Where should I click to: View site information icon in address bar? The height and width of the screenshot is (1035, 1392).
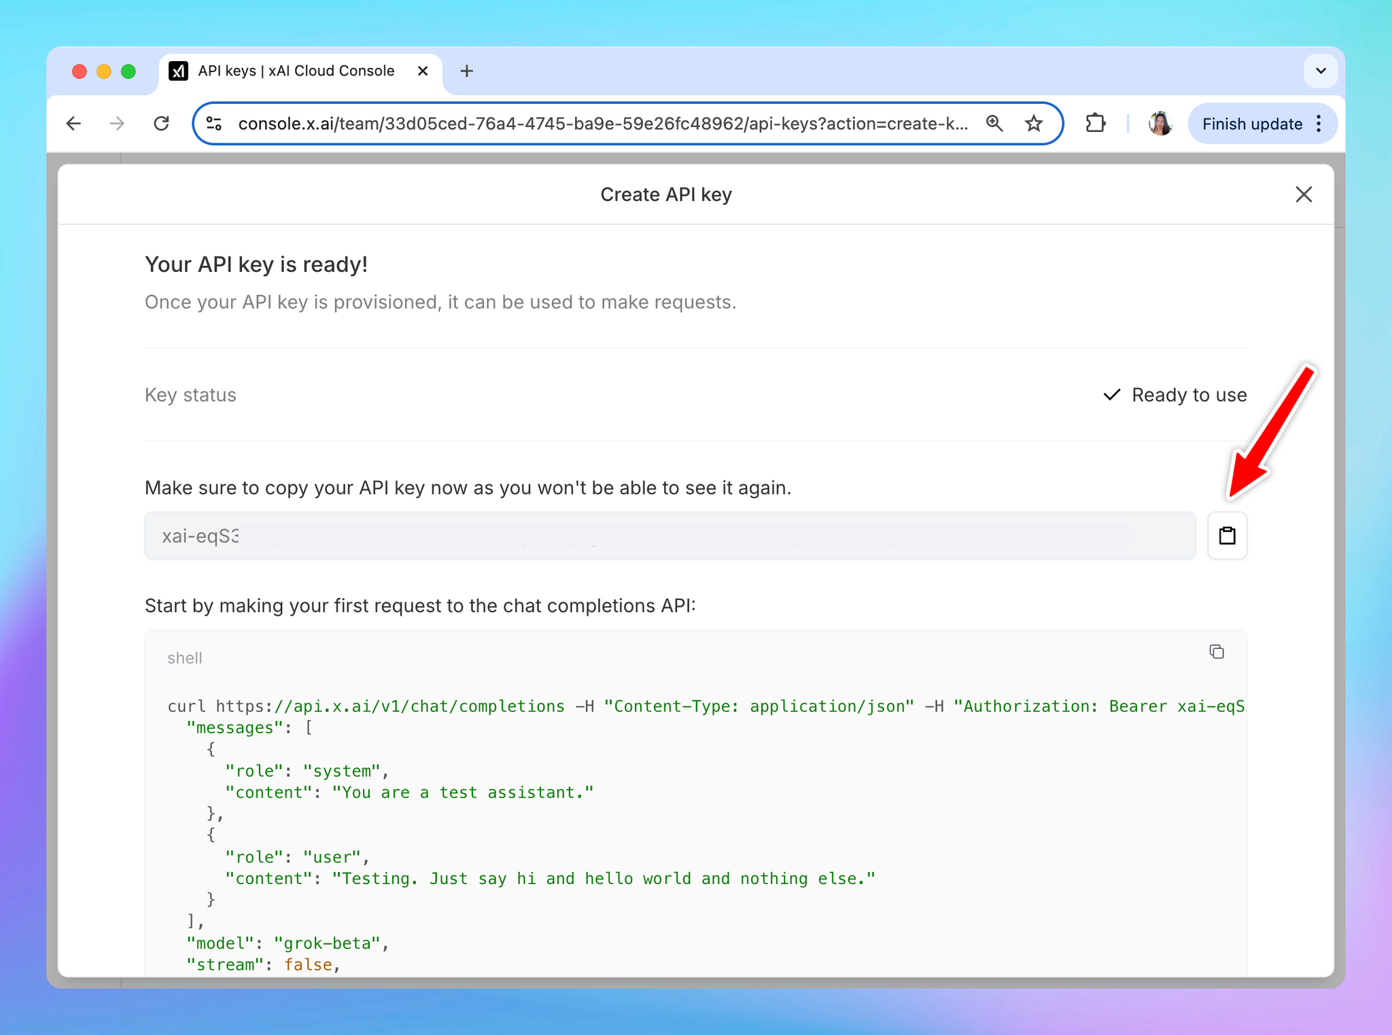coord(214,124)
